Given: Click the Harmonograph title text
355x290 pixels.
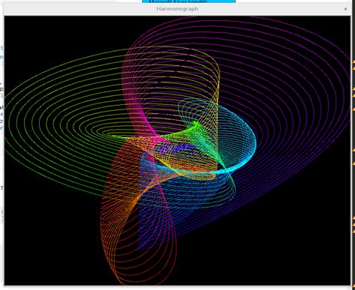Looking at the screenshot, I should pos(177,9).
